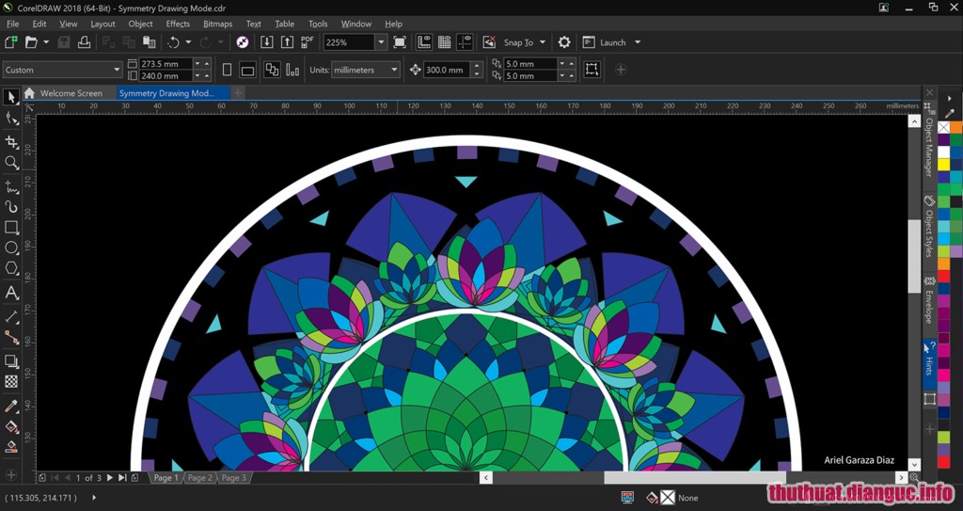The image size is (963, 511).
Task: Switch to Welcome Screen tab
Action: pyautogui.click(x=71, y=93)
